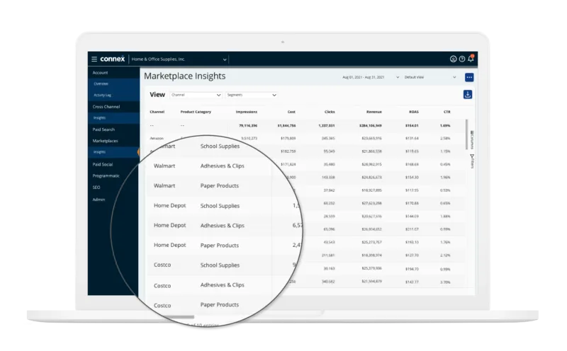Click Adhesives & Clips in the Walmart row
Image resolution: width=567 pixels, height=351 pixels.
[223, 166]
